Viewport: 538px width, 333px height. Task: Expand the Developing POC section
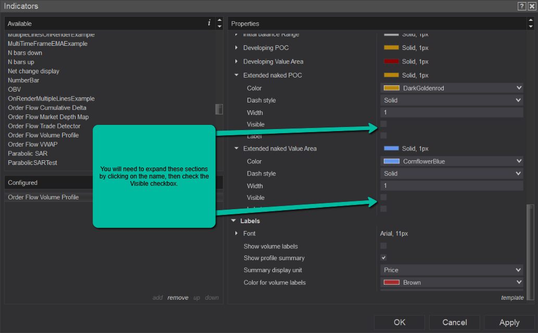coord(236,48)
